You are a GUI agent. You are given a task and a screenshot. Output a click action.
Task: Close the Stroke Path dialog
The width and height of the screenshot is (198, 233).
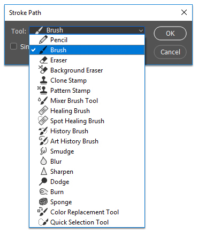184,12
